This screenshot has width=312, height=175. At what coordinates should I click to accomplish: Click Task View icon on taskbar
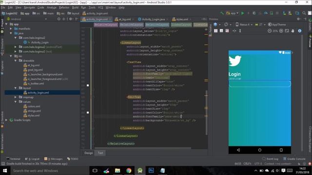click(x=95, y=171)
